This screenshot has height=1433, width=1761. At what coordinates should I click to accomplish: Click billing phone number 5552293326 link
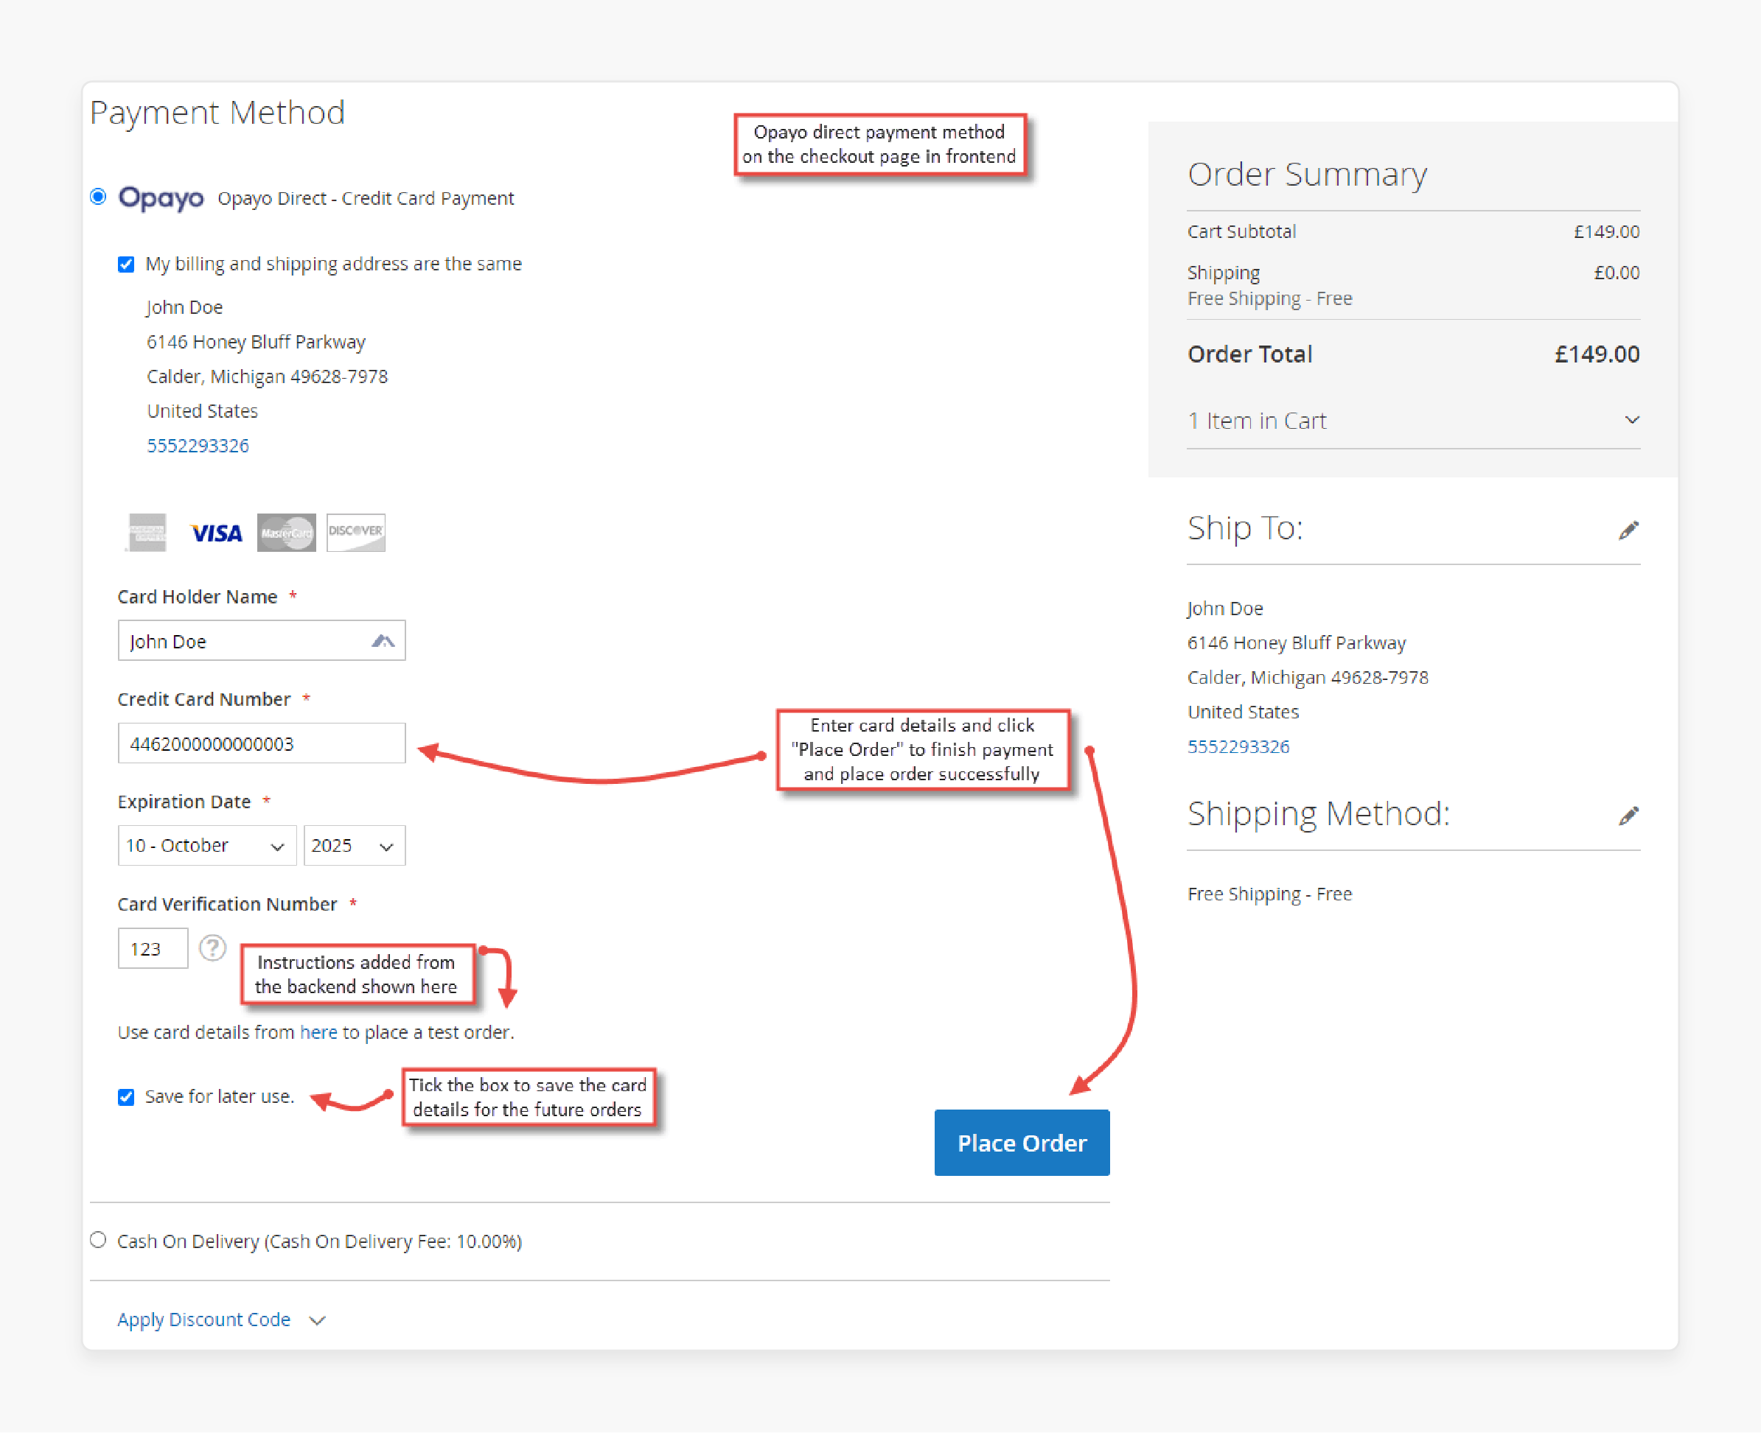198,446
